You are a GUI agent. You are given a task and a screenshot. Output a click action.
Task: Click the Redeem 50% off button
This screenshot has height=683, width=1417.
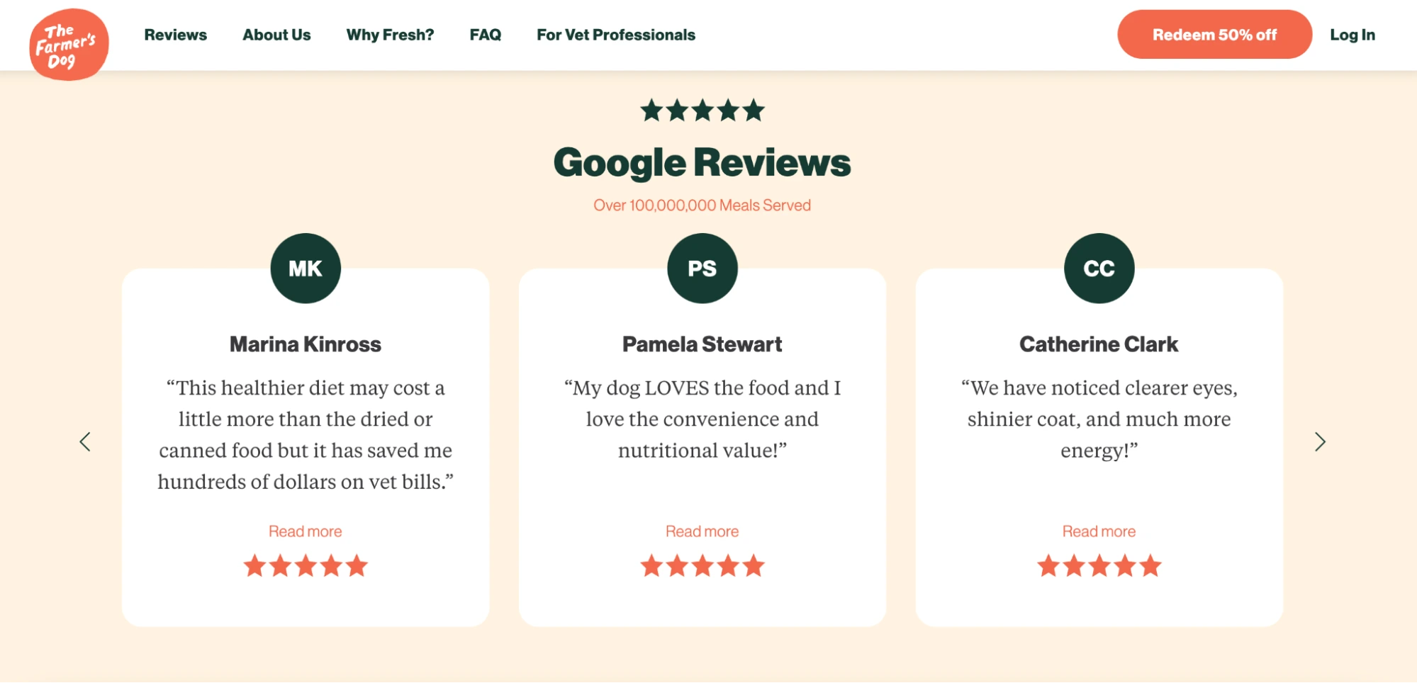click(1214, 34)
